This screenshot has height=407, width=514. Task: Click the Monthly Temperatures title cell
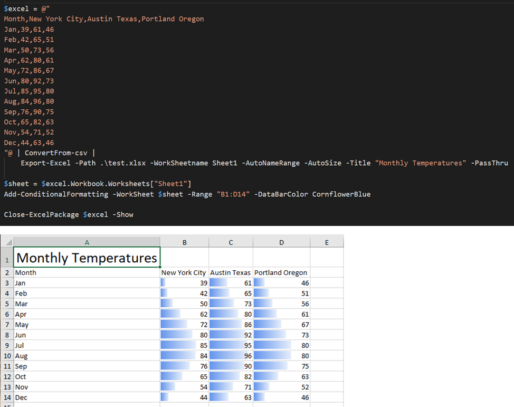click(87, 258)
